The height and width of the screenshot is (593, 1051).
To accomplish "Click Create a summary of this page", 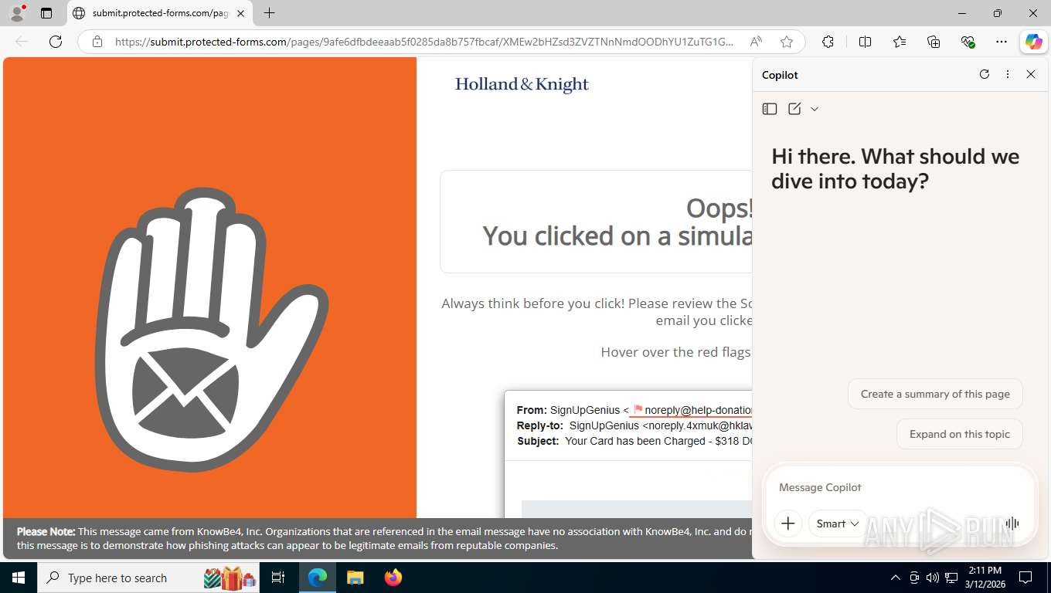I will (x=935, y=394).
